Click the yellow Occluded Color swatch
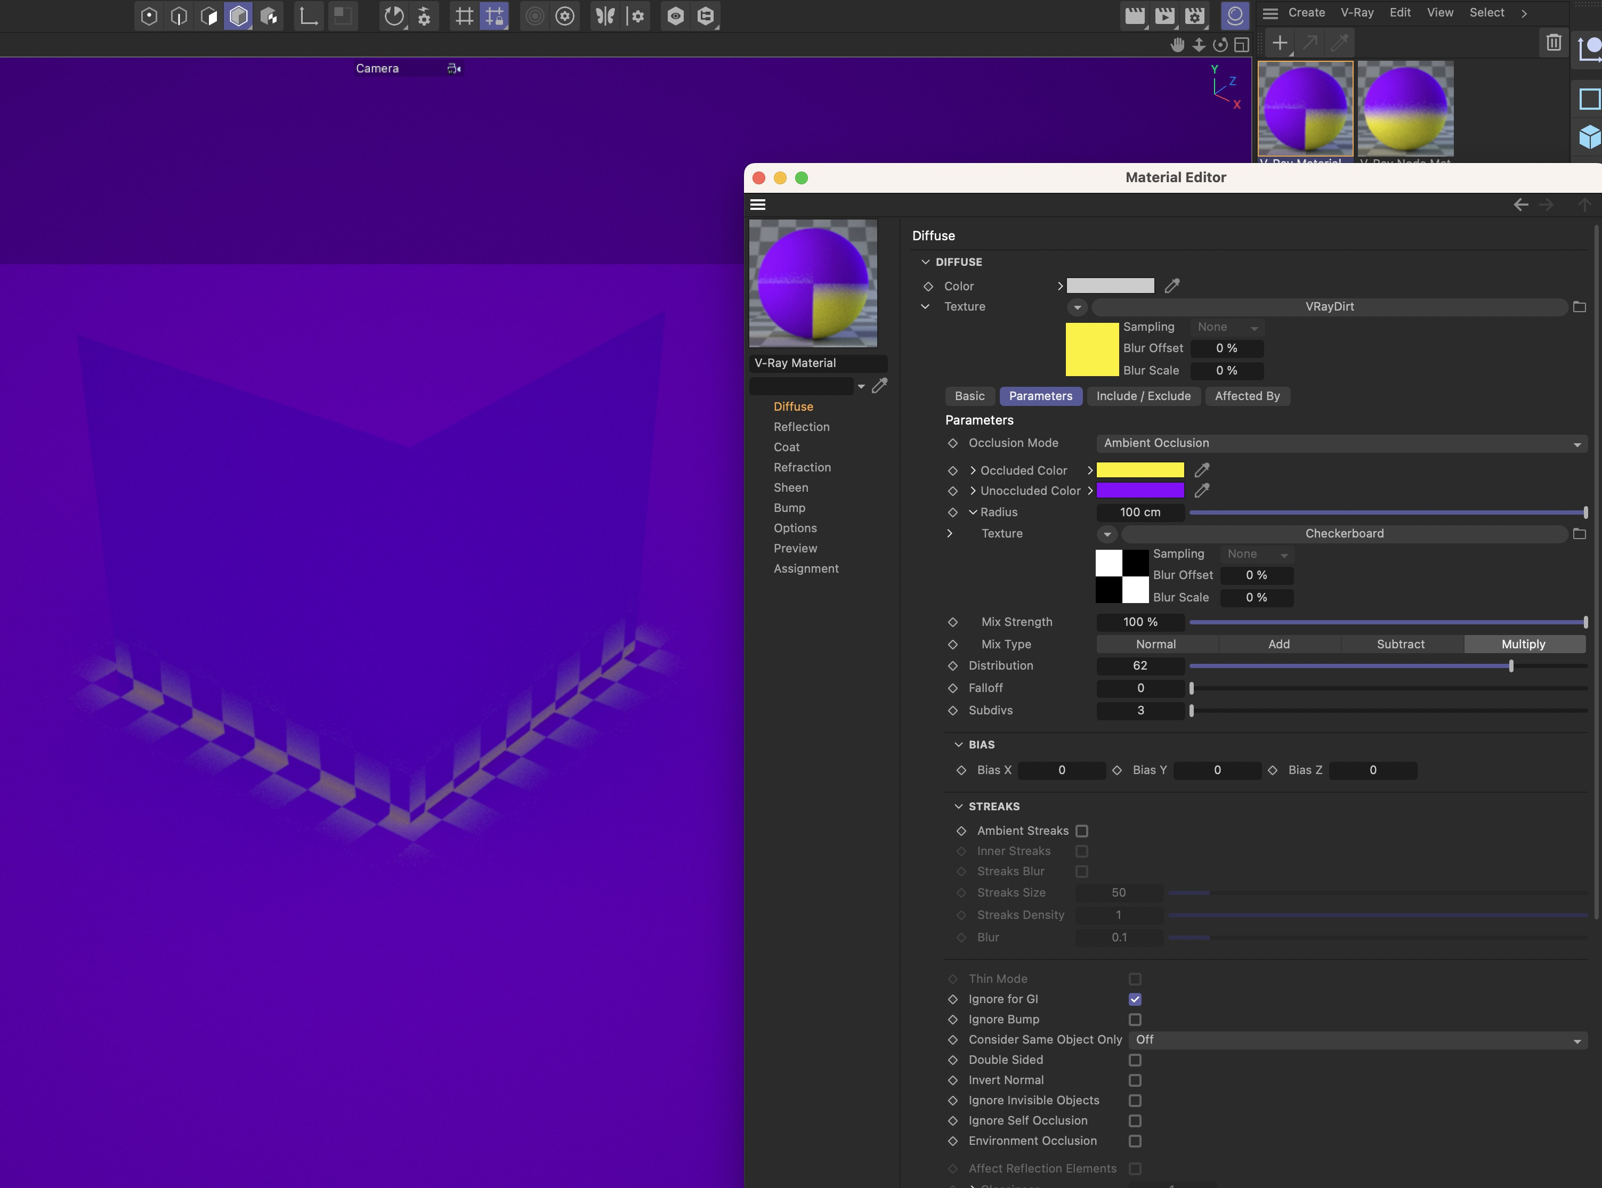This screenshot has width=1602, height=1188. (x=1140, y=469)
